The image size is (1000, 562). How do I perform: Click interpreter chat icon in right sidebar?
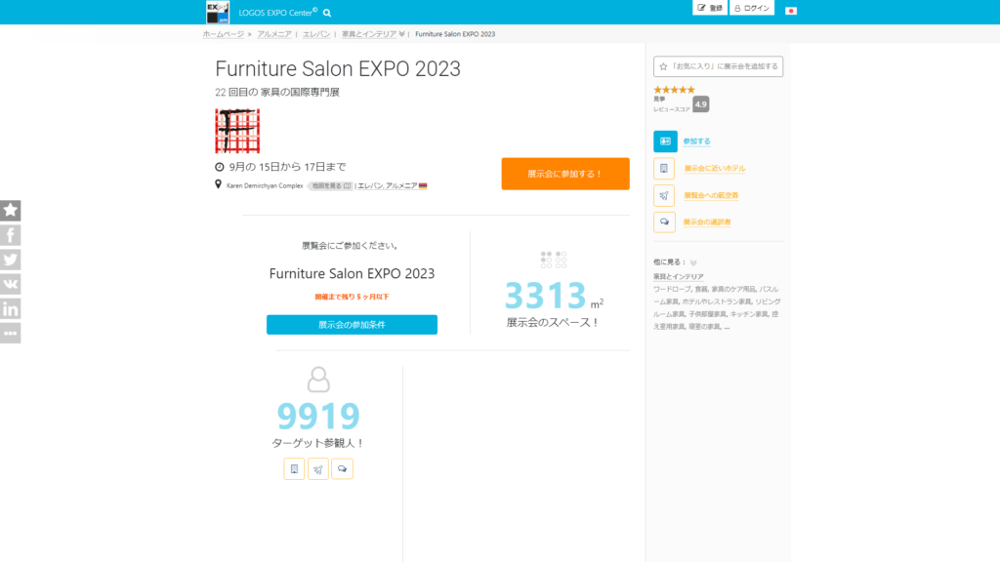click(x=664, y=221)
